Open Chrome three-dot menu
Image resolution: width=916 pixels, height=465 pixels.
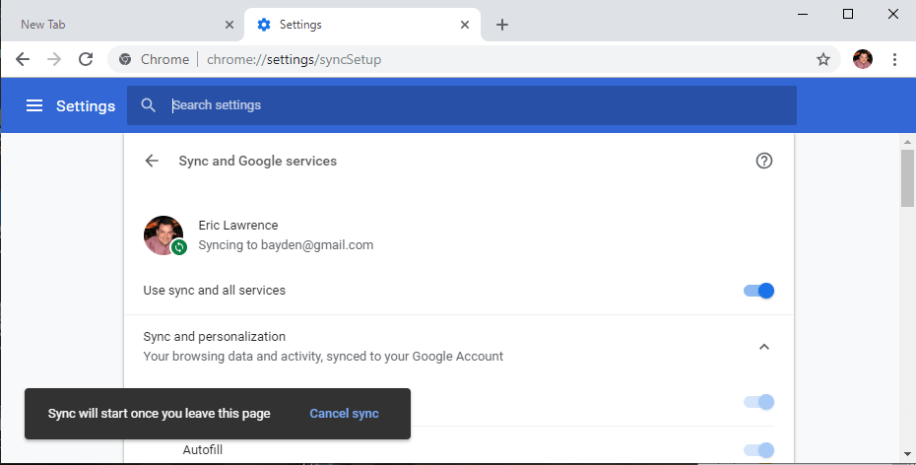(x=894, y=59)
